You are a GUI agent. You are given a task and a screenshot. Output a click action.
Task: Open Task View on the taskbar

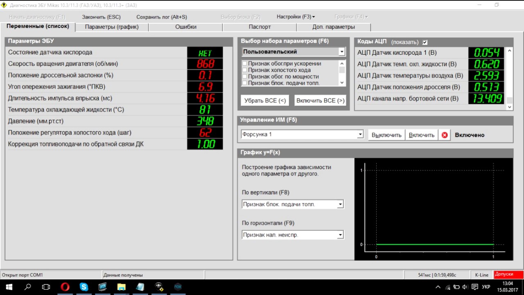click(x=46, y=287)
